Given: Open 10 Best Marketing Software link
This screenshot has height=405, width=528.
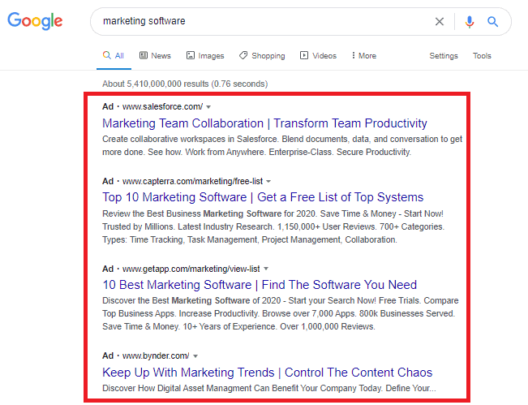Looking at the screenshot, I should click(x=260, y=285).
